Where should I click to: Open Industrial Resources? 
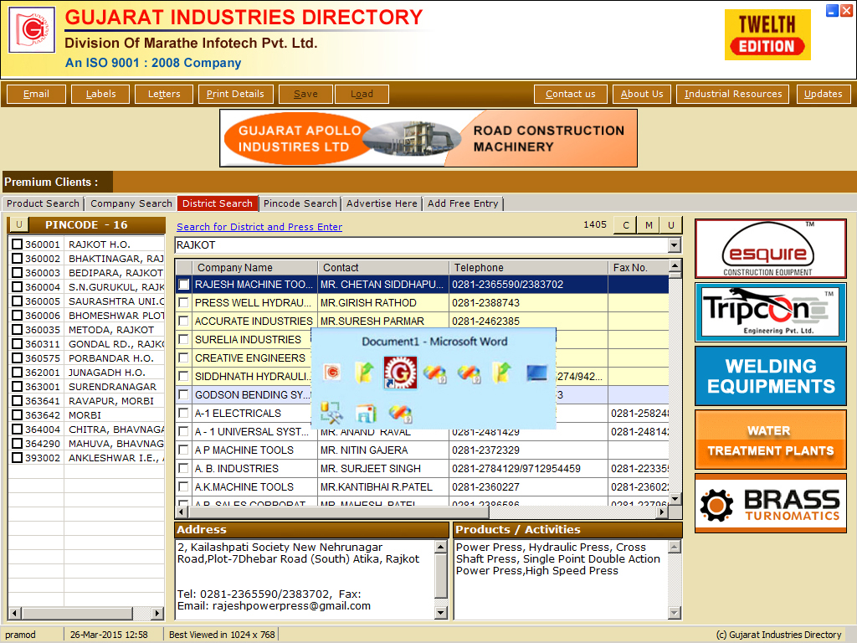pos(733,94)
